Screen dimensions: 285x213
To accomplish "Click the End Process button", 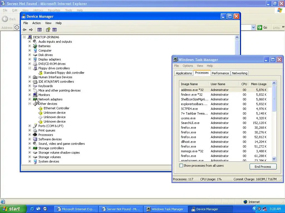I will click(x=263, y=167).
